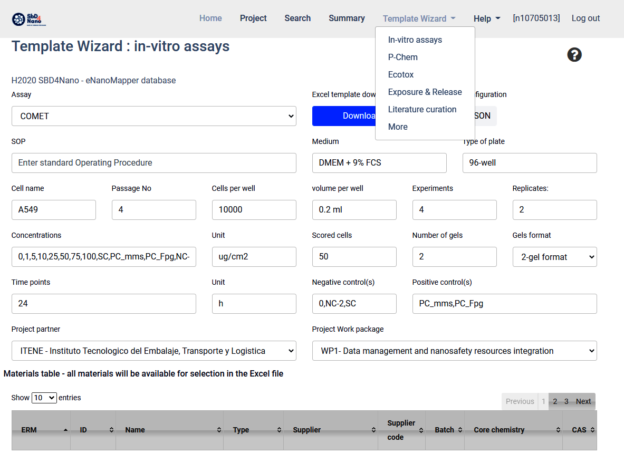Change the Show entries count selector
This screenshot has height=453, width=624.
pos(44,398)
